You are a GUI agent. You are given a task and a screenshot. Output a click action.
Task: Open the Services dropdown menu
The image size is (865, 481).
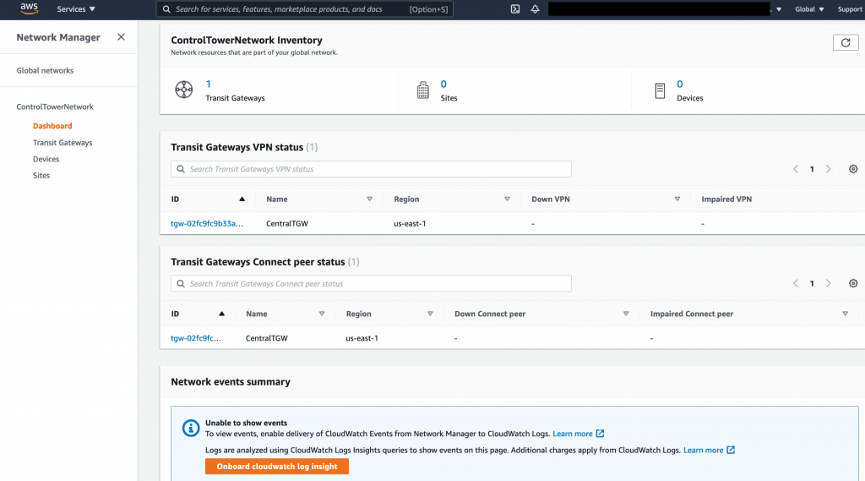(76, 8)
